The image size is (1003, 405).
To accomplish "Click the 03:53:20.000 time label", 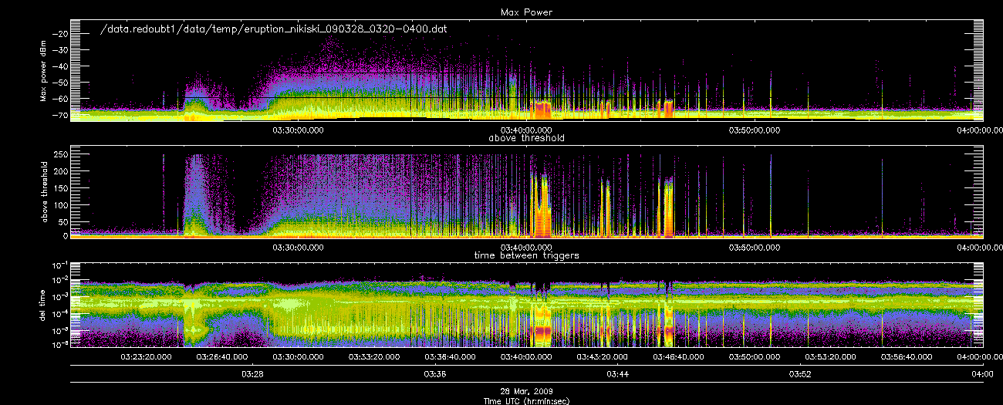I will pos(829,357).
